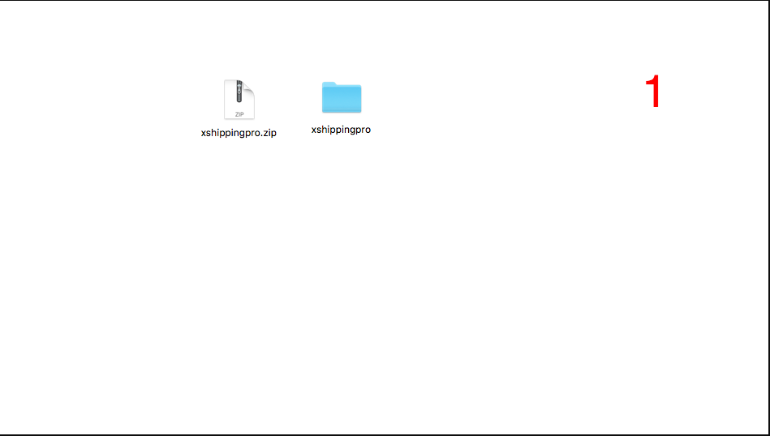Select the xshippingpro.zip archive icon
770x436 pixels.
point(239,100)
